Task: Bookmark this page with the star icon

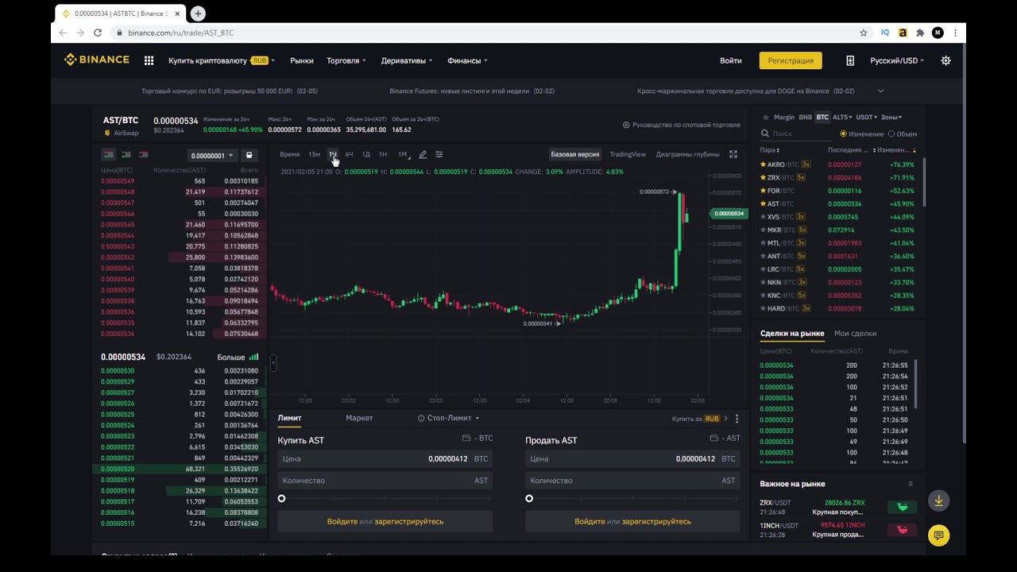Action: click(864, 33)
